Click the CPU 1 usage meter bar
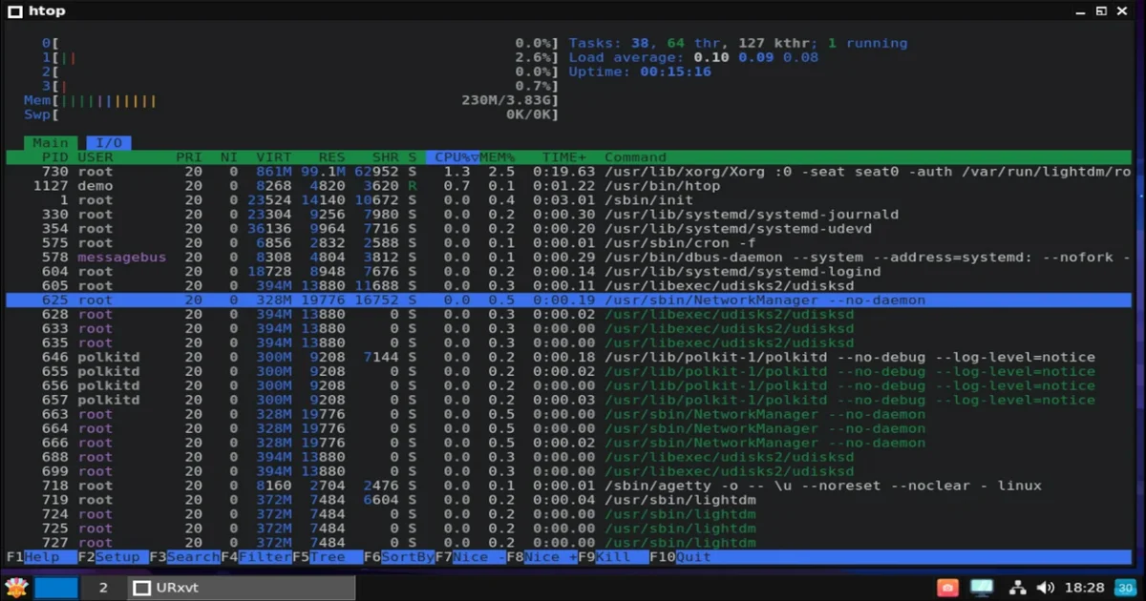 [299, 57]
